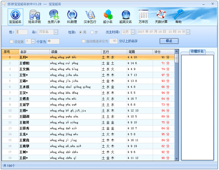
Task: Open the 汉字五行 five elements tool
Action: (x=90, y=16)
